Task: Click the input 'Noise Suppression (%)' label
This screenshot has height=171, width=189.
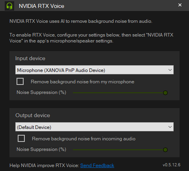Action: pos(41,92)
